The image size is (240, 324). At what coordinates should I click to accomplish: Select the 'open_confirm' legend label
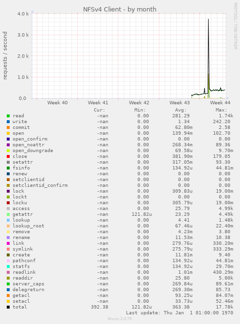pos(30,139)
